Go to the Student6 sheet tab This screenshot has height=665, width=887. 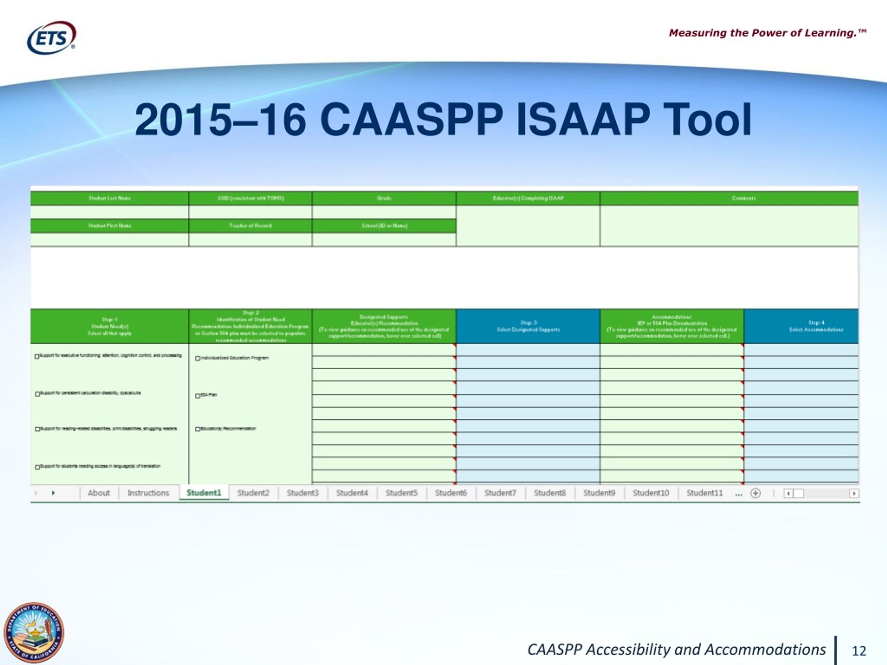(x=451, y=493)
